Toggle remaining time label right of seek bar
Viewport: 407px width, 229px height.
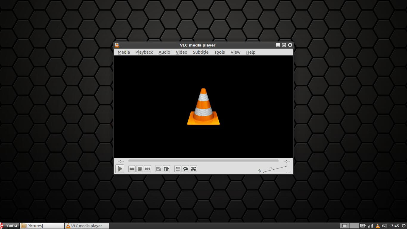click(x=287, y=161)
